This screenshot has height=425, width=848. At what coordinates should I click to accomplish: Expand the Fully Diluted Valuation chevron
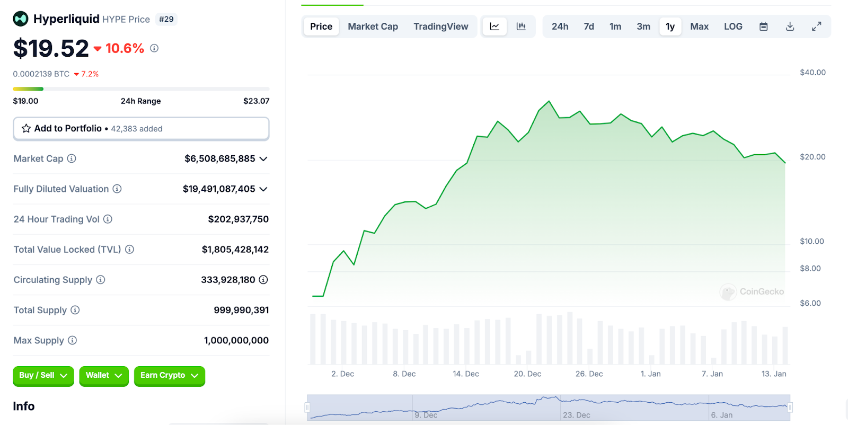click(x=263, y=189)
